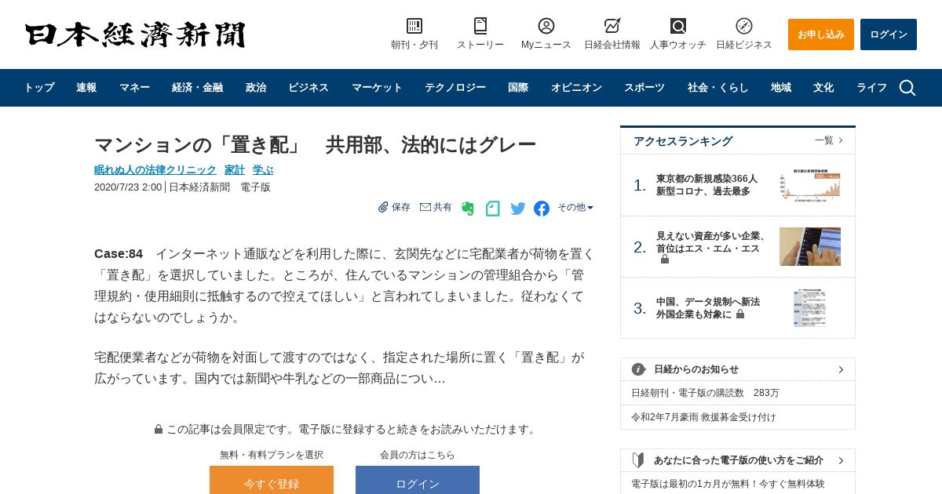The height and width of the screenshot is (494, 942).
Task: Open the Myニュース profile icon
Action: click(x=546, y=26)
